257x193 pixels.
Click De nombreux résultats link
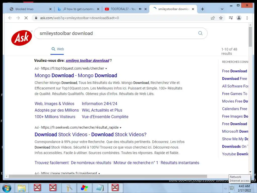pyautogui.click(x=91, y=163)
